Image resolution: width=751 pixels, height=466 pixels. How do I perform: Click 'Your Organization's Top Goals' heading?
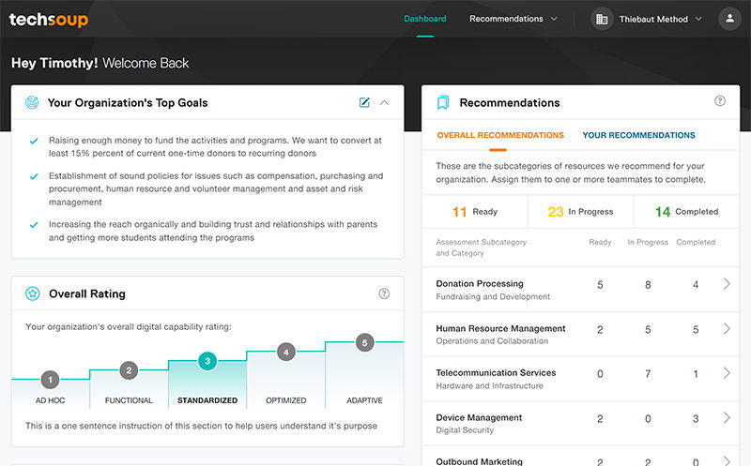tap(128, 103)
